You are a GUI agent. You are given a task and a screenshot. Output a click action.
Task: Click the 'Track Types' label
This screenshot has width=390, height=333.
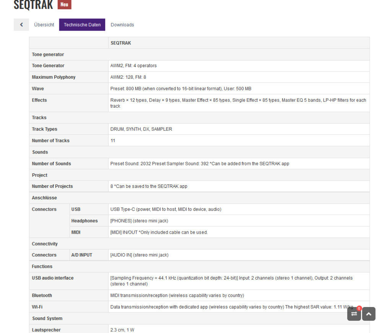(x=44, y=129)
